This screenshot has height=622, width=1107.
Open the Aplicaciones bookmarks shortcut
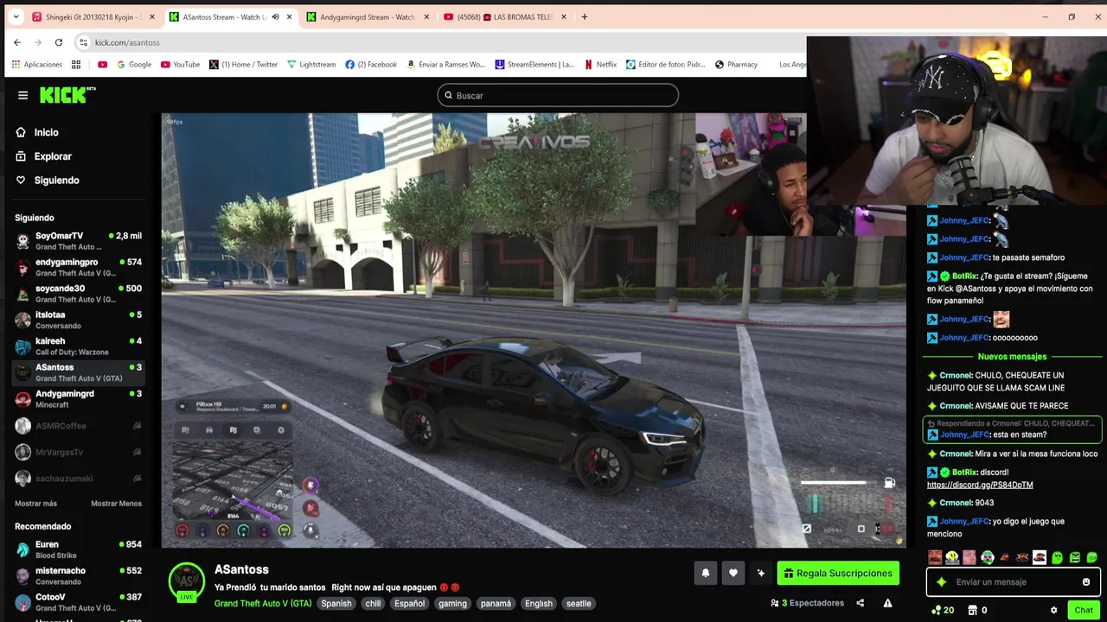[x=36, y=65]
